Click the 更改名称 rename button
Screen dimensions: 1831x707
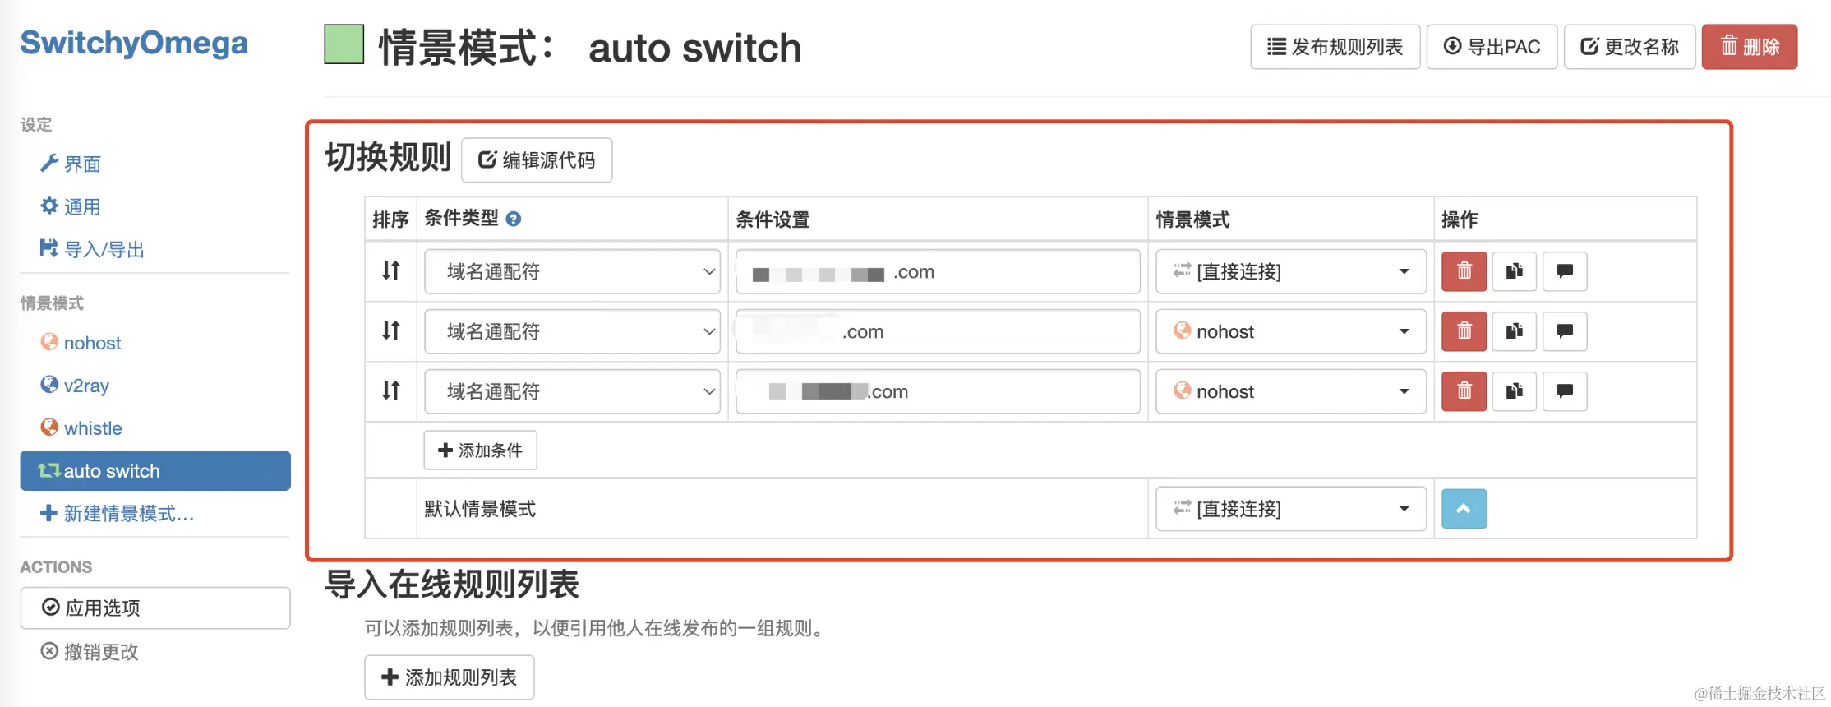click(1629, 47)
